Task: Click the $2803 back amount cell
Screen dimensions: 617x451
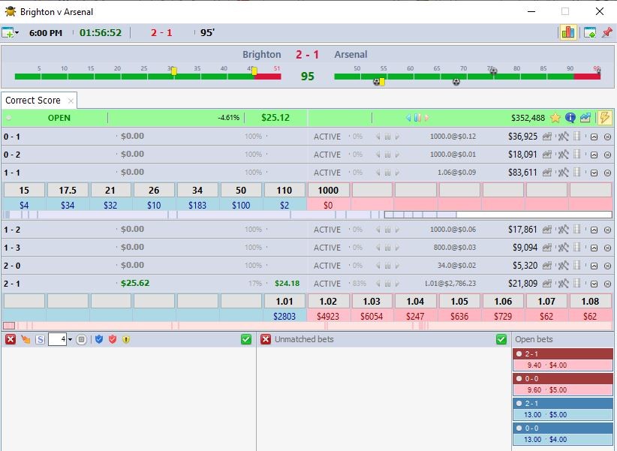Action: click(x=284, y=316)
